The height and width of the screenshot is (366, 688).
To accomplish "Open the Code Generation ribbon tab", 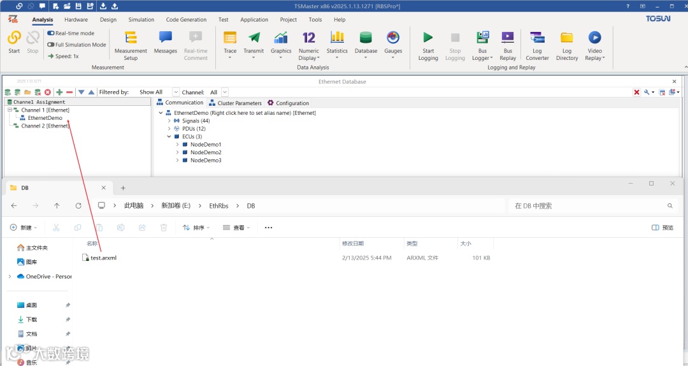I will coord(186,19).
